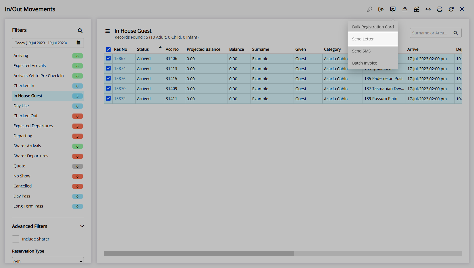The width and height of the screenshot is (474, 268).
Task: Click the Surname or Area search field
Action: [x=431, y=33]
